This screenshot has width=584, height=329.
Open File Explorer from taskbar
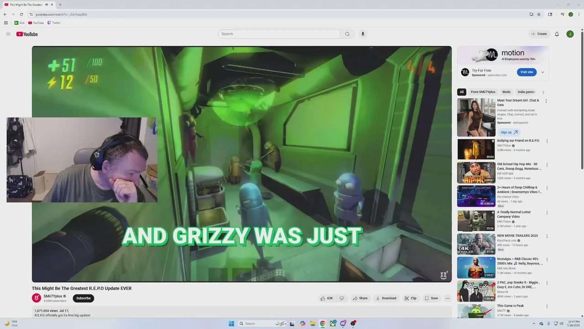(313, 324)
